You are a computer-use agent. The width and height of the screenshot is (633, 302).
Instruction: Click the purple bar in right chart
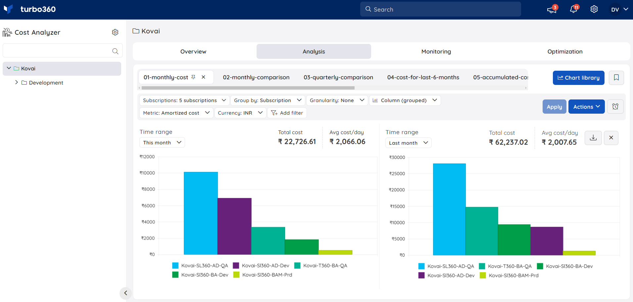coord(547,241)
